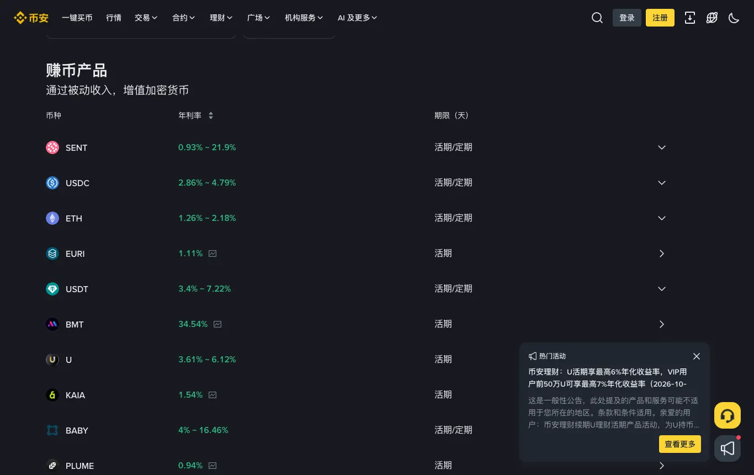Image resolution: width=754 pixels, height=475 pixels.
Task: Open the 机构服务 dropdown menu
Action: click(x=304, y=18)
